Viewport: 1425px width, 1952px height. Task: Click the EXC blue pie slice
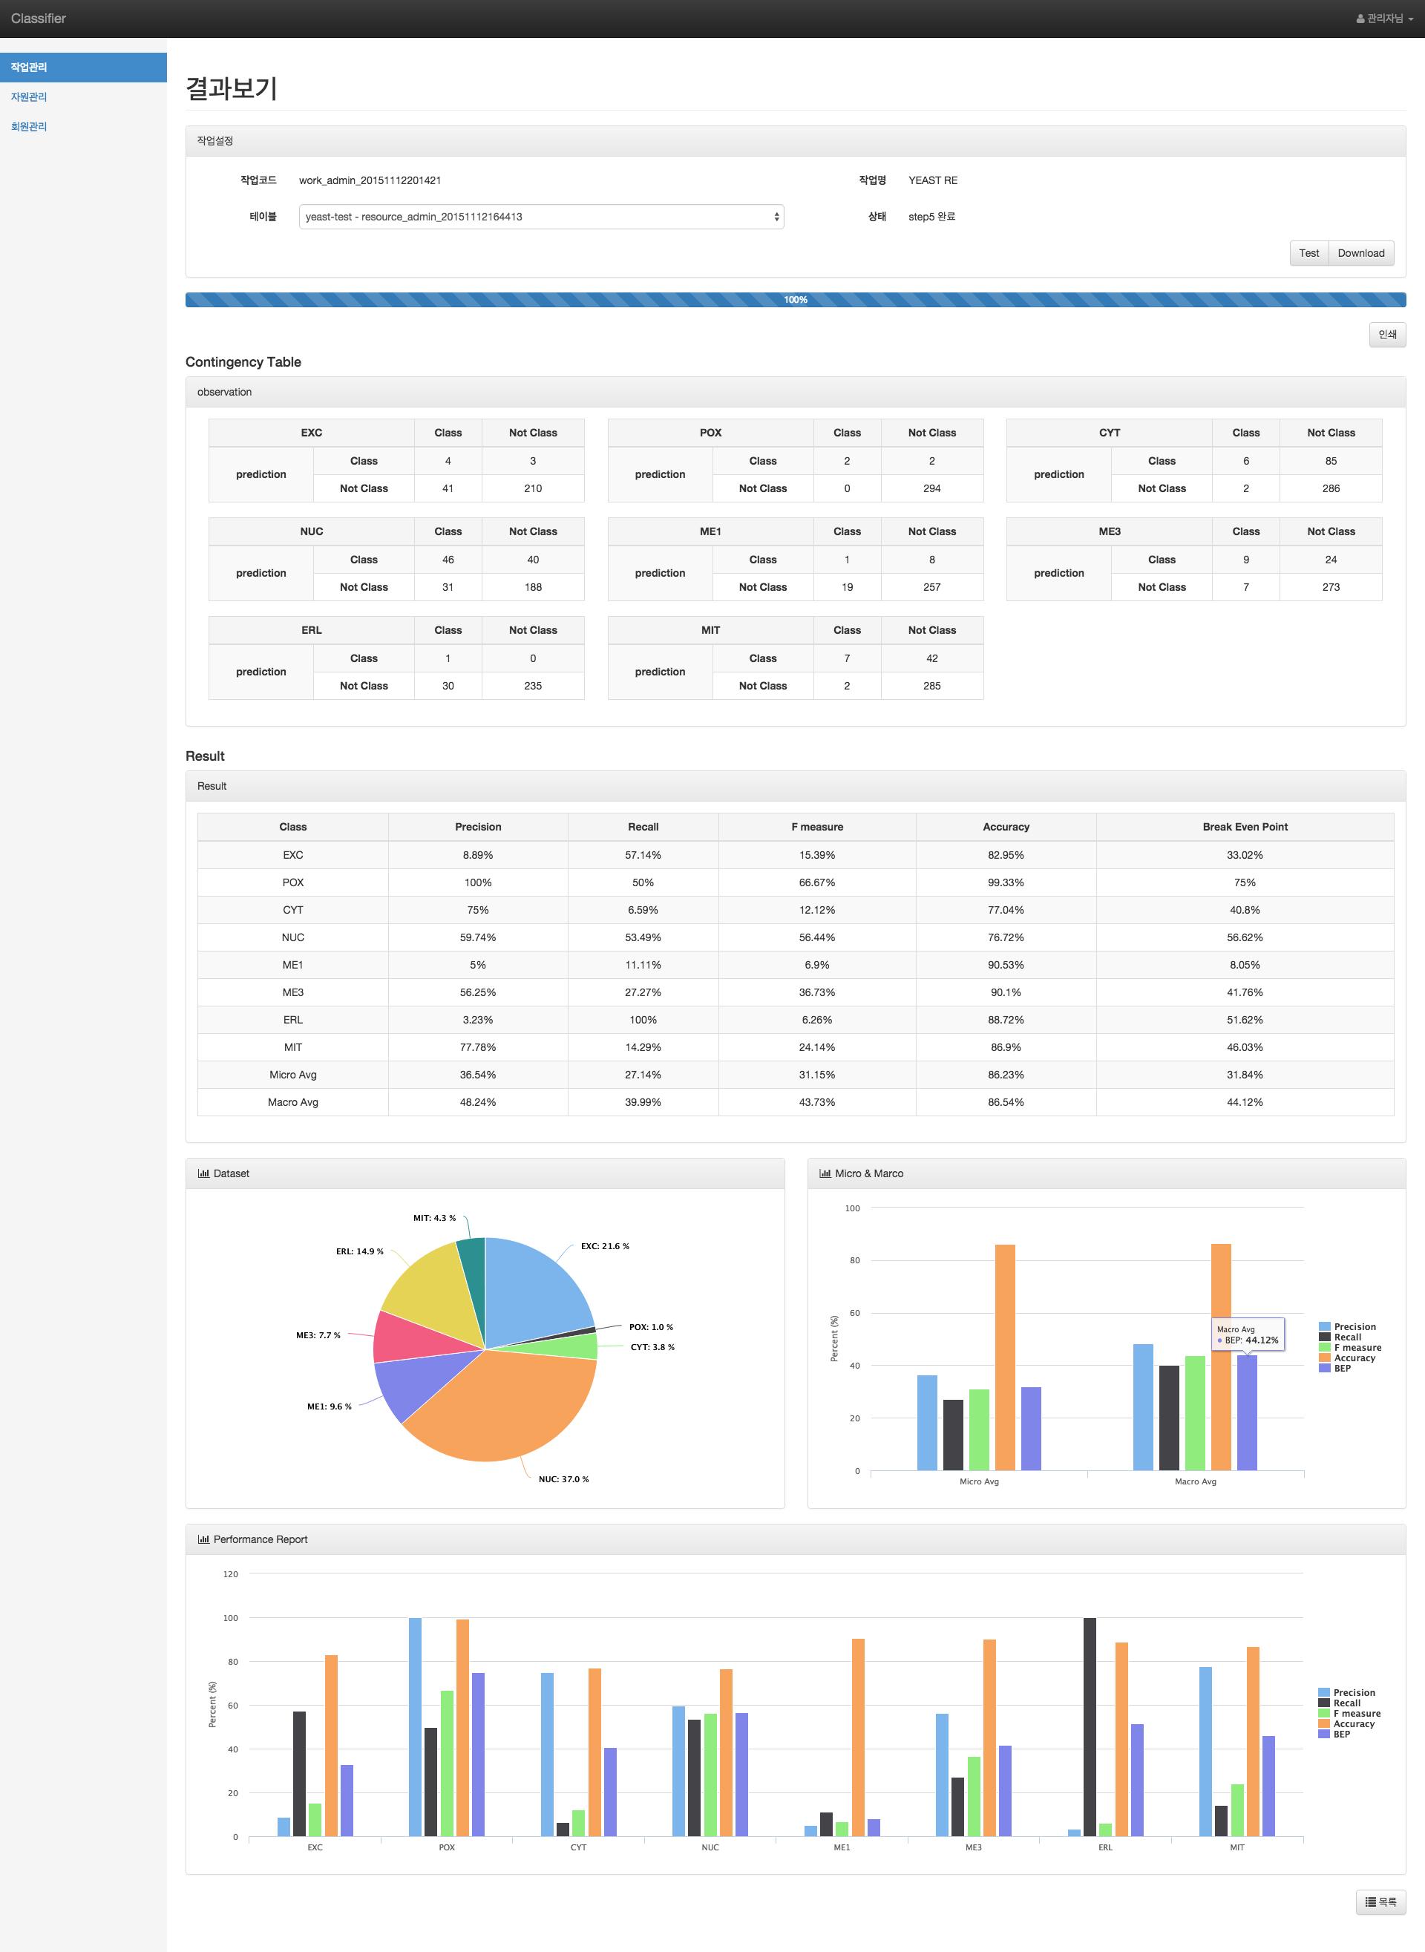coord(535,1292)
